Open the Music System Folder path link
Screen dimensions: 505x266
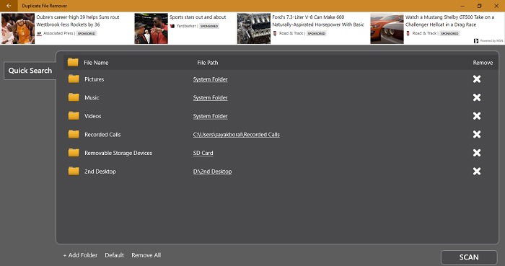(x=211, y=98)
